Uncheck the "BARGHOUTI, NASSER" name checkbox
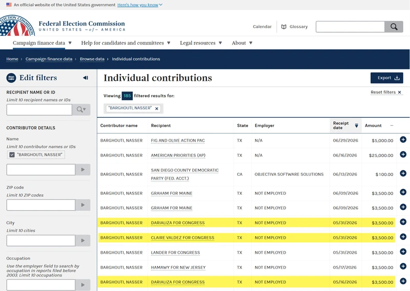Viewport: 410px width, 291px height. tap(12, 155)
